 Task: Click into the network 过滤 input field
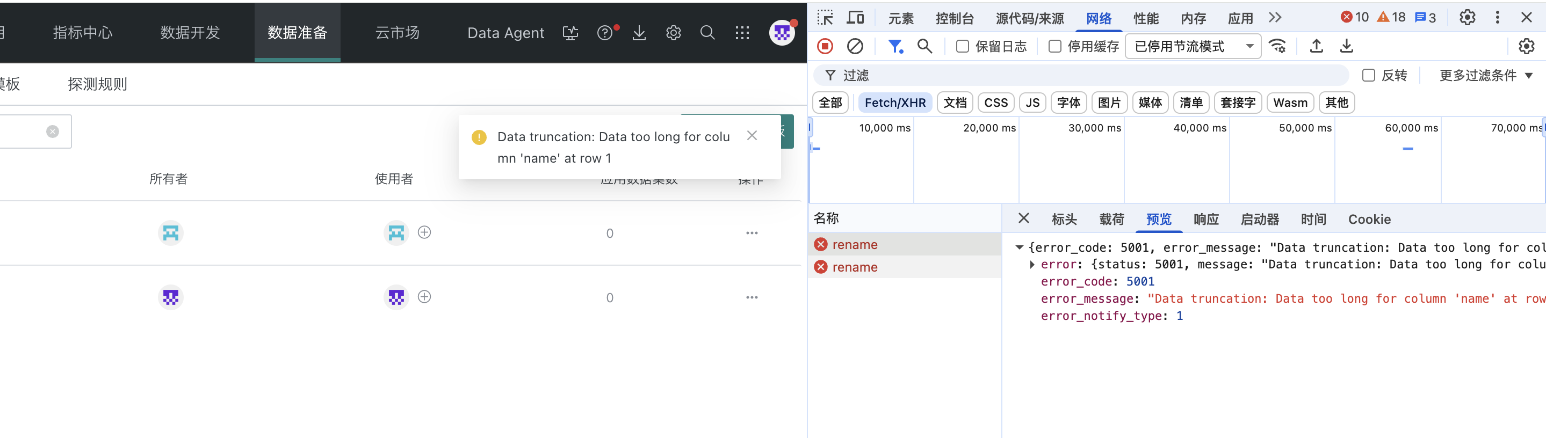(1080, 75)
